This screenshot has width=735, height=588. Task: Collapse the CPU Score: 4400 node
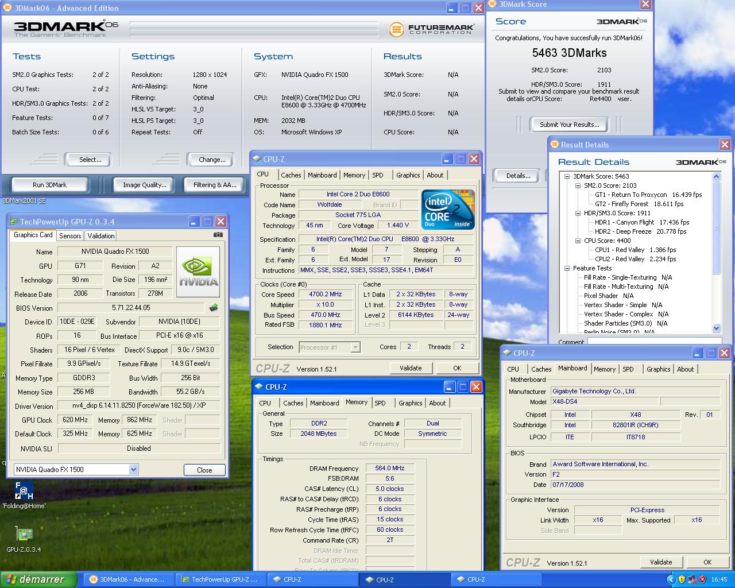click(x=578, y=241)
